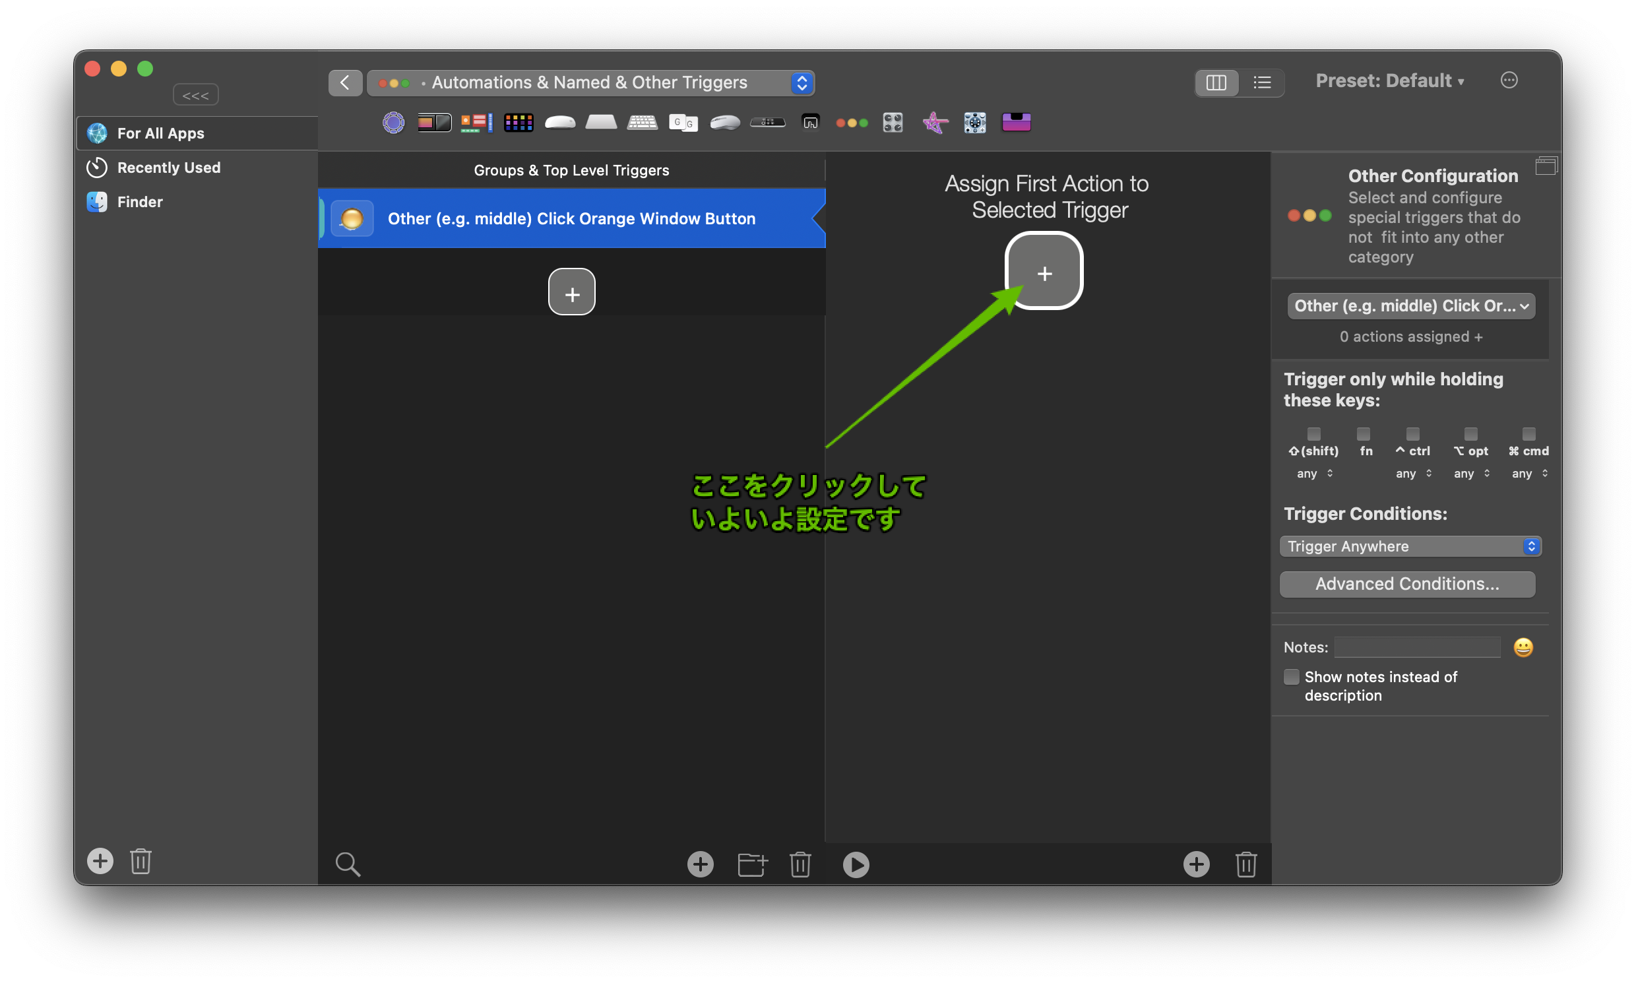Select the Trackpad trigger category icon
The image size is (1636, 983).
[x=601, y=123]
